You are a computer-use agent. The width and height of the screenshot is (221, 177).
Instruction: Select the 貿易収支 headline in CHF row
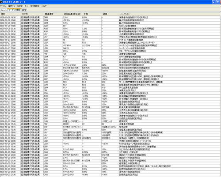click(x=123, y=127)
